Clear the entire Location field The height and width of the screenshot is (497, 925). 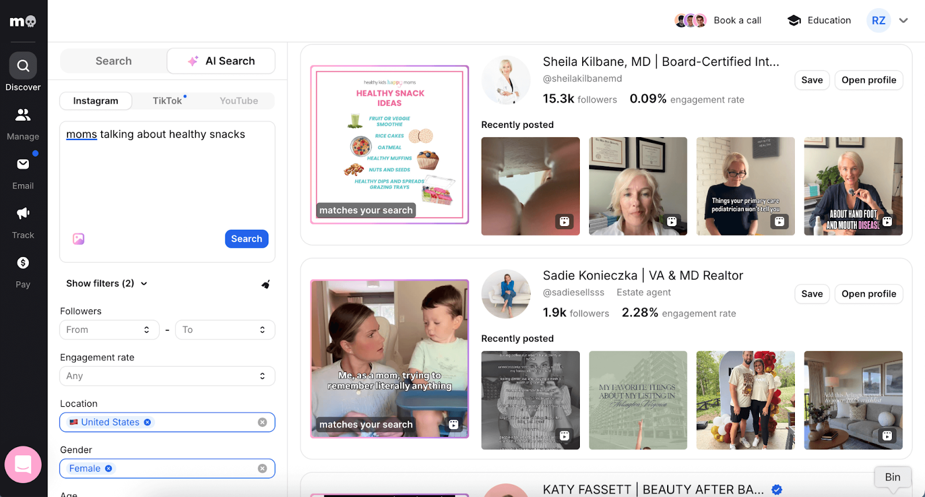click(x=262, y=422)
